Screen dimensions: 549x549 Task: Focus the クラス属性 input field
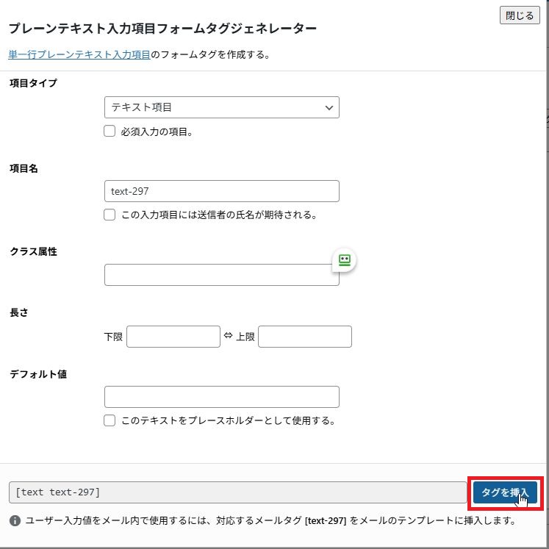pyautogui.click(x=222, y=275)
